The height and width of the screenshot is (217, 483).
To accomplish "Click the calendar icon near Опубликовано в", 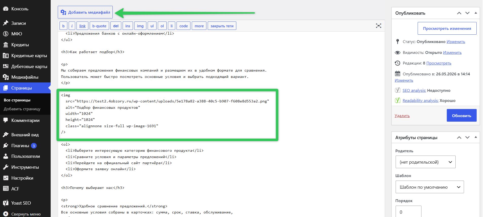I will (397, 74).
